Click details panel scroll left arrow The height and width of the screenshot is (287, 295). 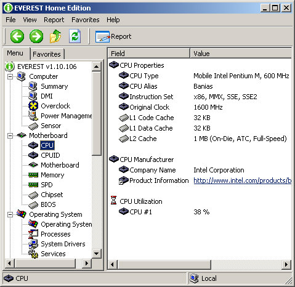(112, 264)
